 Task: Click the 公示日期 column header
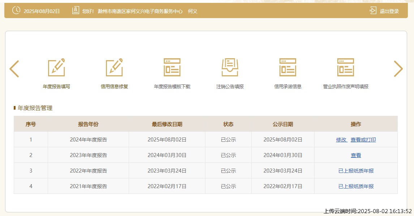pos(283,124)
